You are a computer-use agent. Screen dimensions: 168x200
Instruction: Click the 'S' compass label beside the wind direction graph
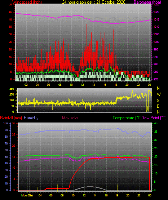pos(158,101)
